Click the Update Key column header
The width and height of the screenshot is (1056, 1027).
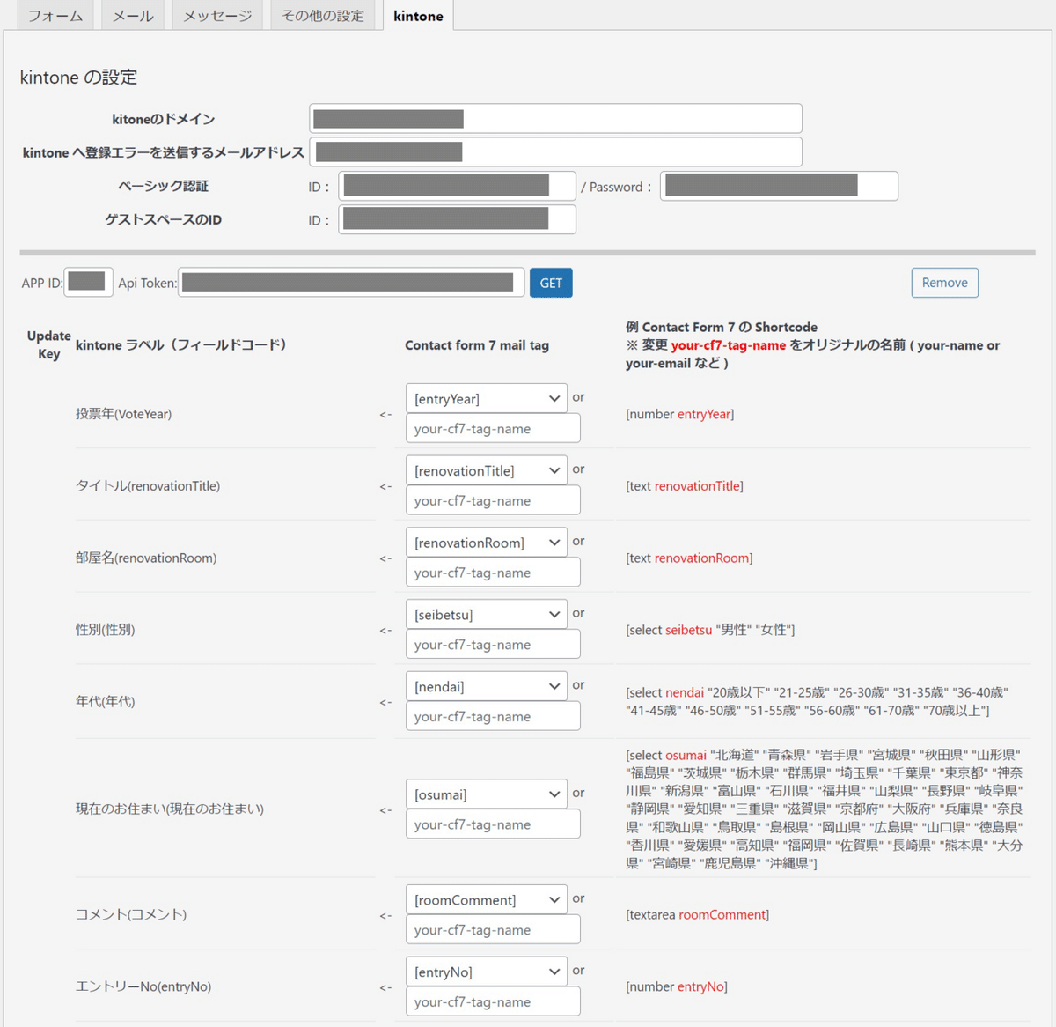(49, 344)
